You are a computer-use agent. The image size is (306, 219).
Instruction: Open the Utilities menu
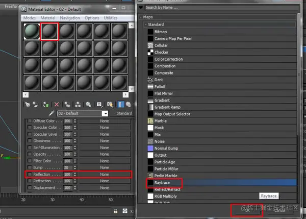pyautogui.click(x=111, y=18)
